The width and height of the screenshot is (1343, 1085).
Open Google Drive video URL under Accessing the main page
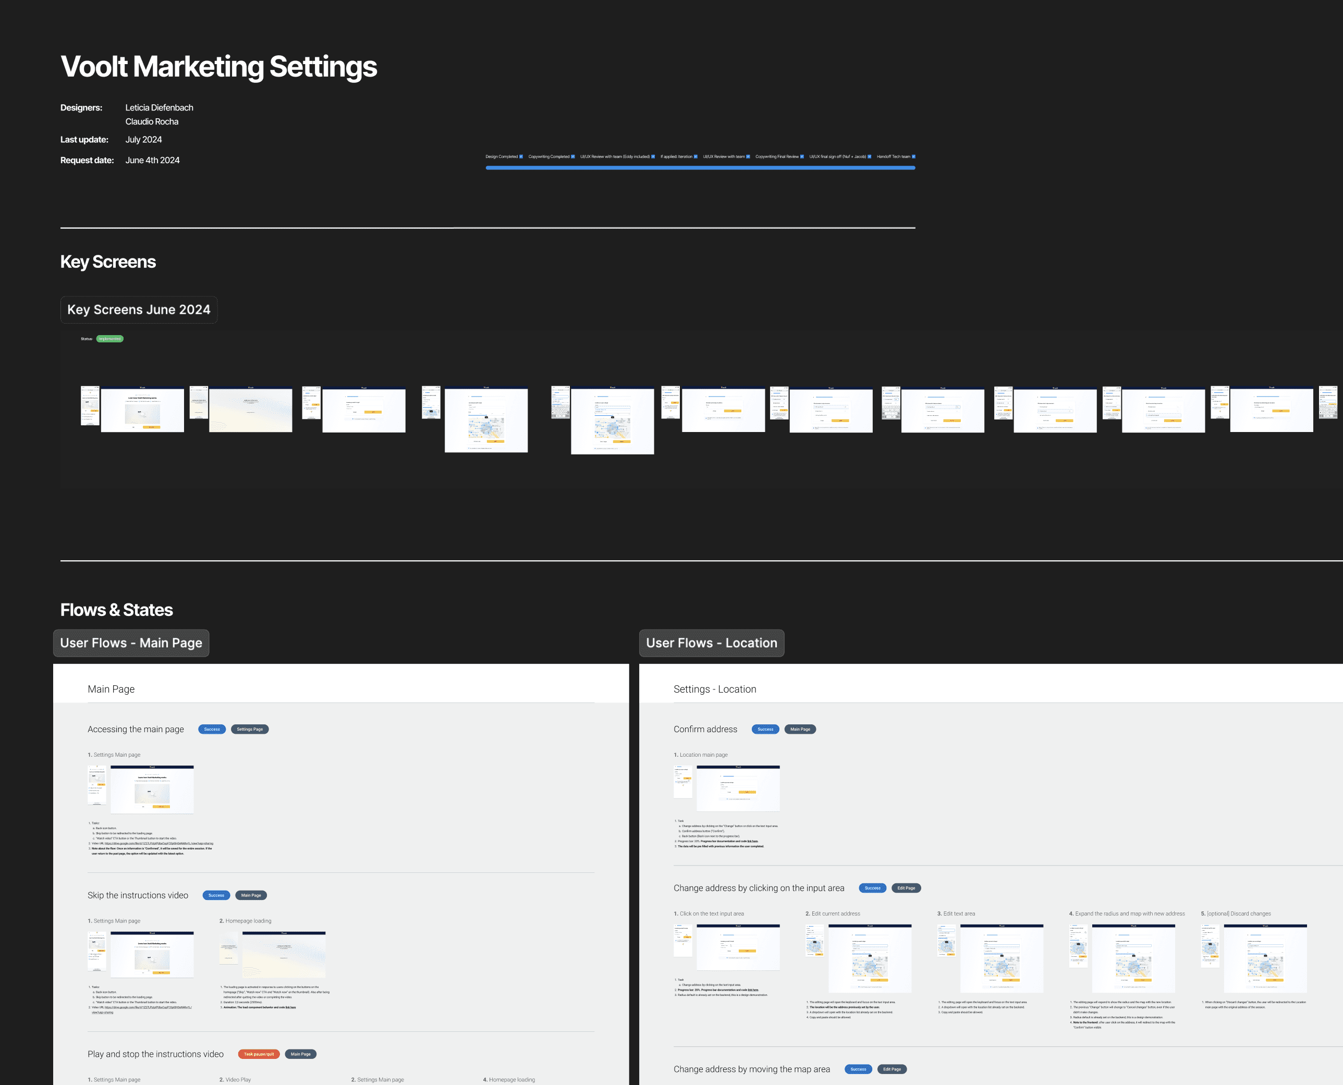[159, 844]
